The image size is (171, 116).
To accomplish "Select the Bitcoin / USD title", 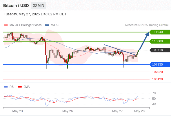I will pyautogui.click(x=16, y=6).
